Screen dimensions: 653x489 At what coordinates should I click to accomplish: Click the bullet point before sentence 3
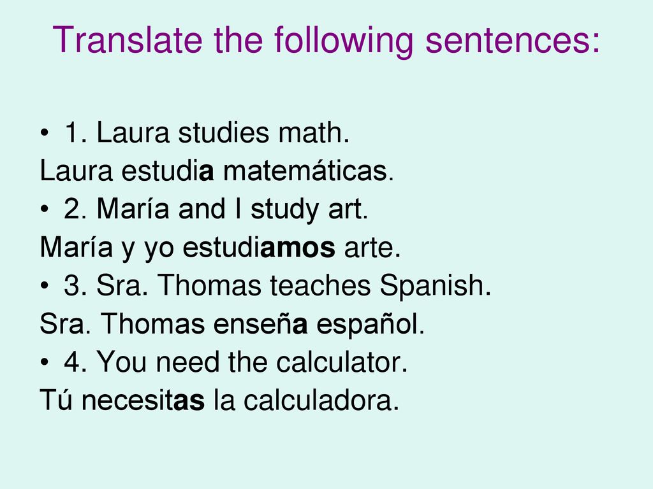coord(45,287)
